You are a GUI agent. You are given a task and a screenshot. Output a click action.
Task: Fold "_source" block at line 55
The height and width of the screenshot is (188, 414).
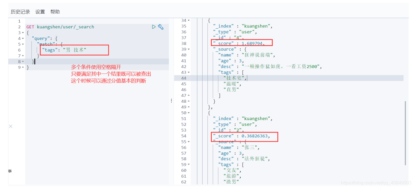tap(189, 142)
